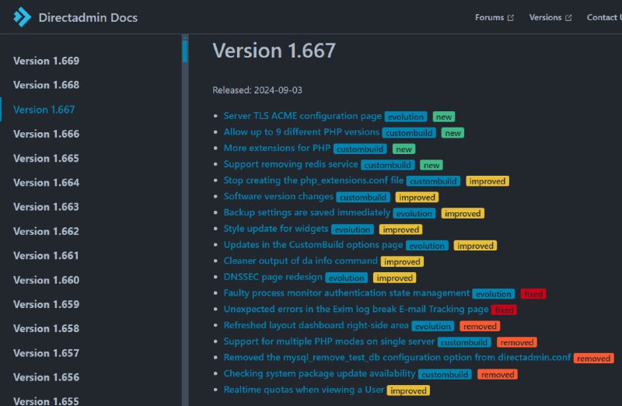Open Backup settings are saved immediately link

click(x=307, y=213)
